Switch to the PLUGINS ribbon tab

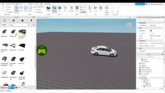pos(47,4)
